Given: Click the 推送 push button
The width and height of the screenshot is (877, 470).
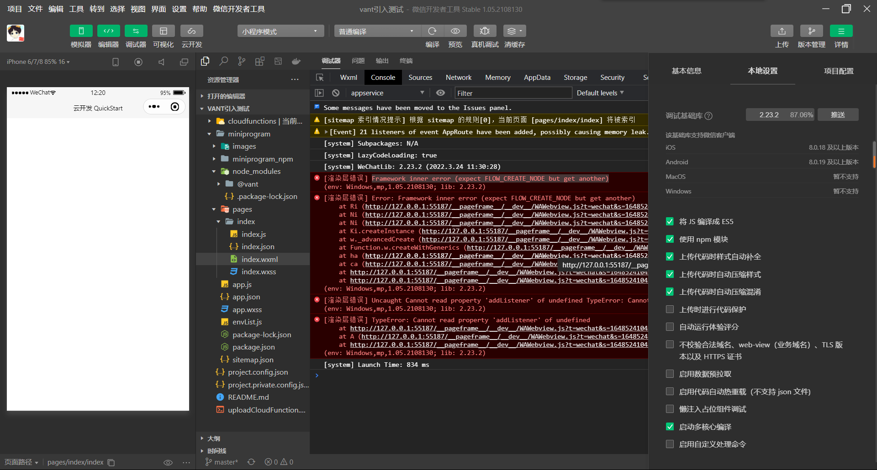Looking at the screenshot, I should pos(838,115).
